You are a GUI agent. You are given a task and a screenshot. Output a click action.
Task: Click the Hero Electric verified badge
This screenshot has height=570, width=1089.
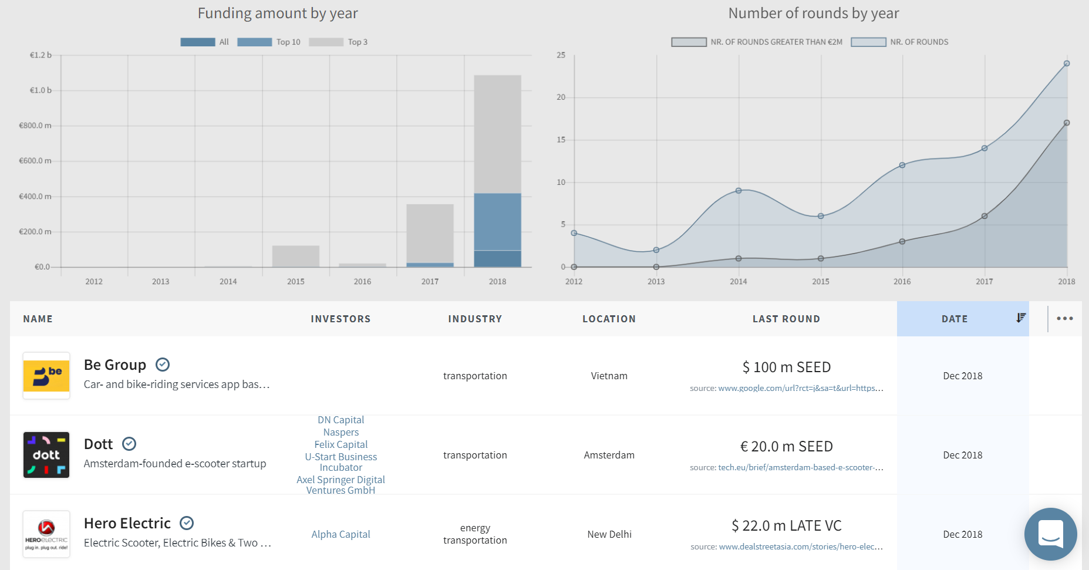coord(187,523)
